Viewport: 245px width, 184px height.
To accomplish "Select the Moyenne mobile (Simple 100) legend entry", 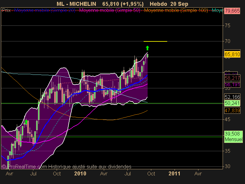I will point(176,10).
